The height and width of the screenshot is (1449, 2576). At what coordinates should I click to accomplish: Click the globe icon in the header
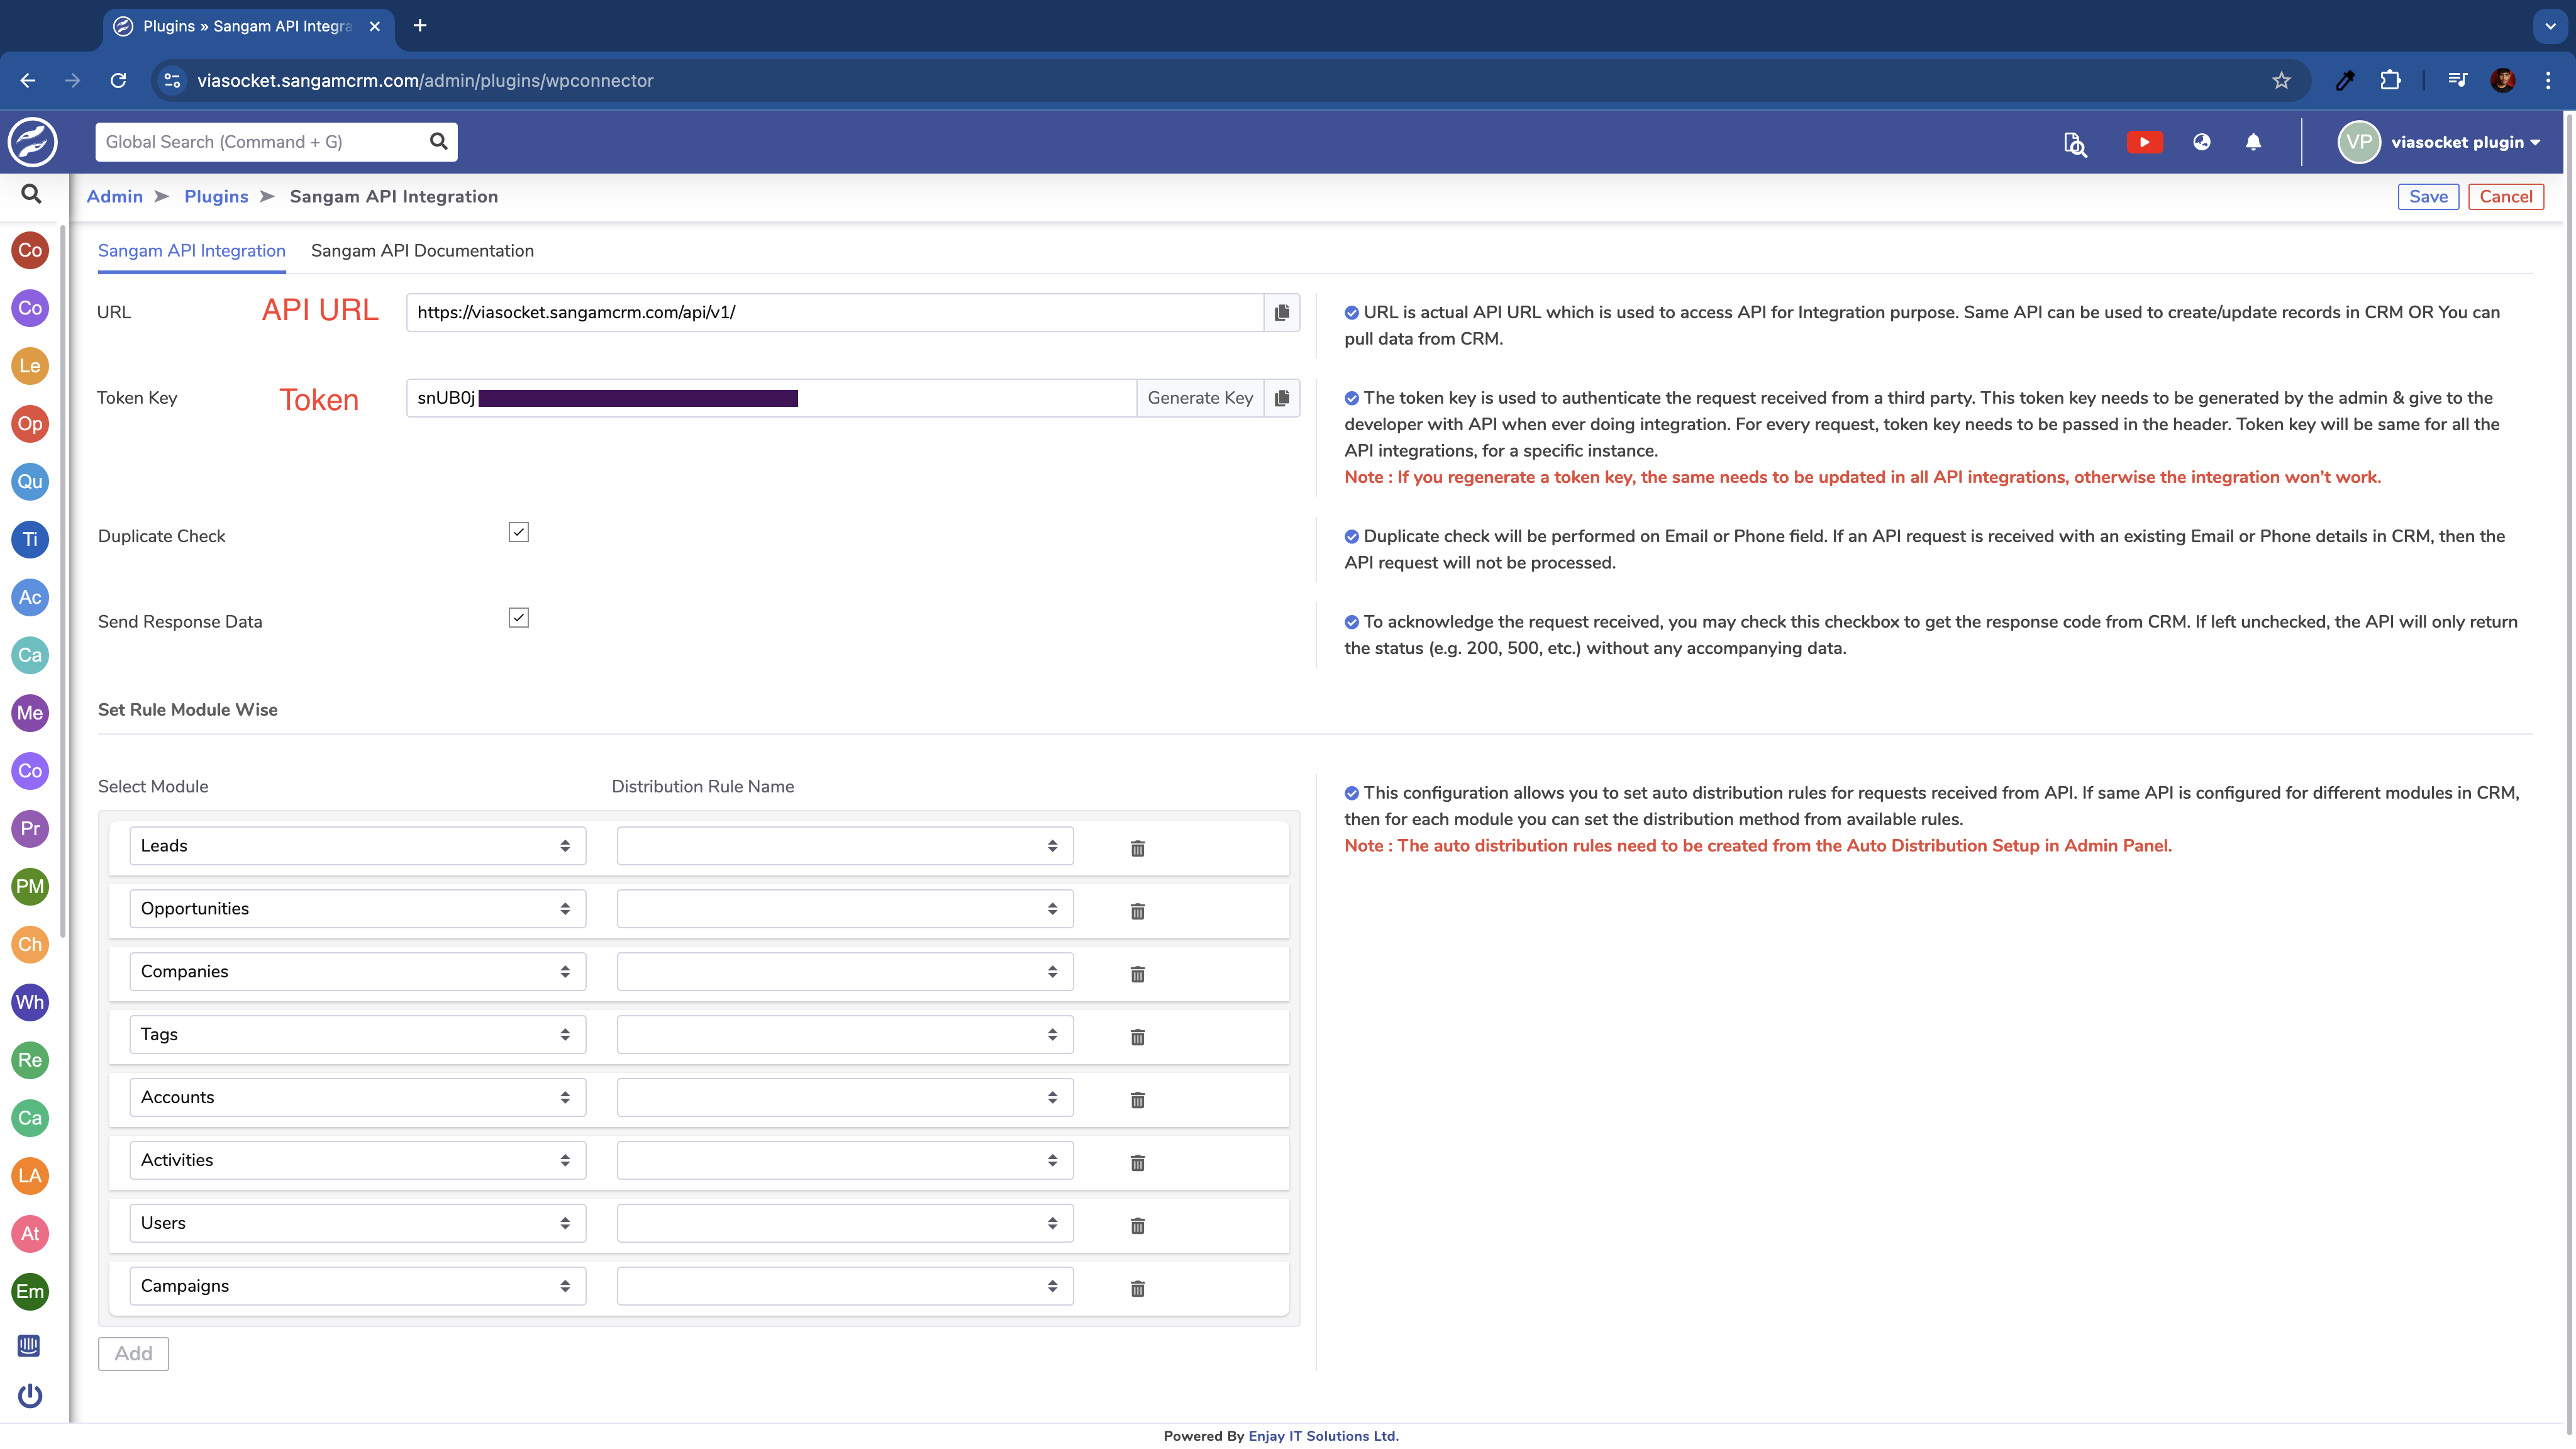tap(2201, 142)
